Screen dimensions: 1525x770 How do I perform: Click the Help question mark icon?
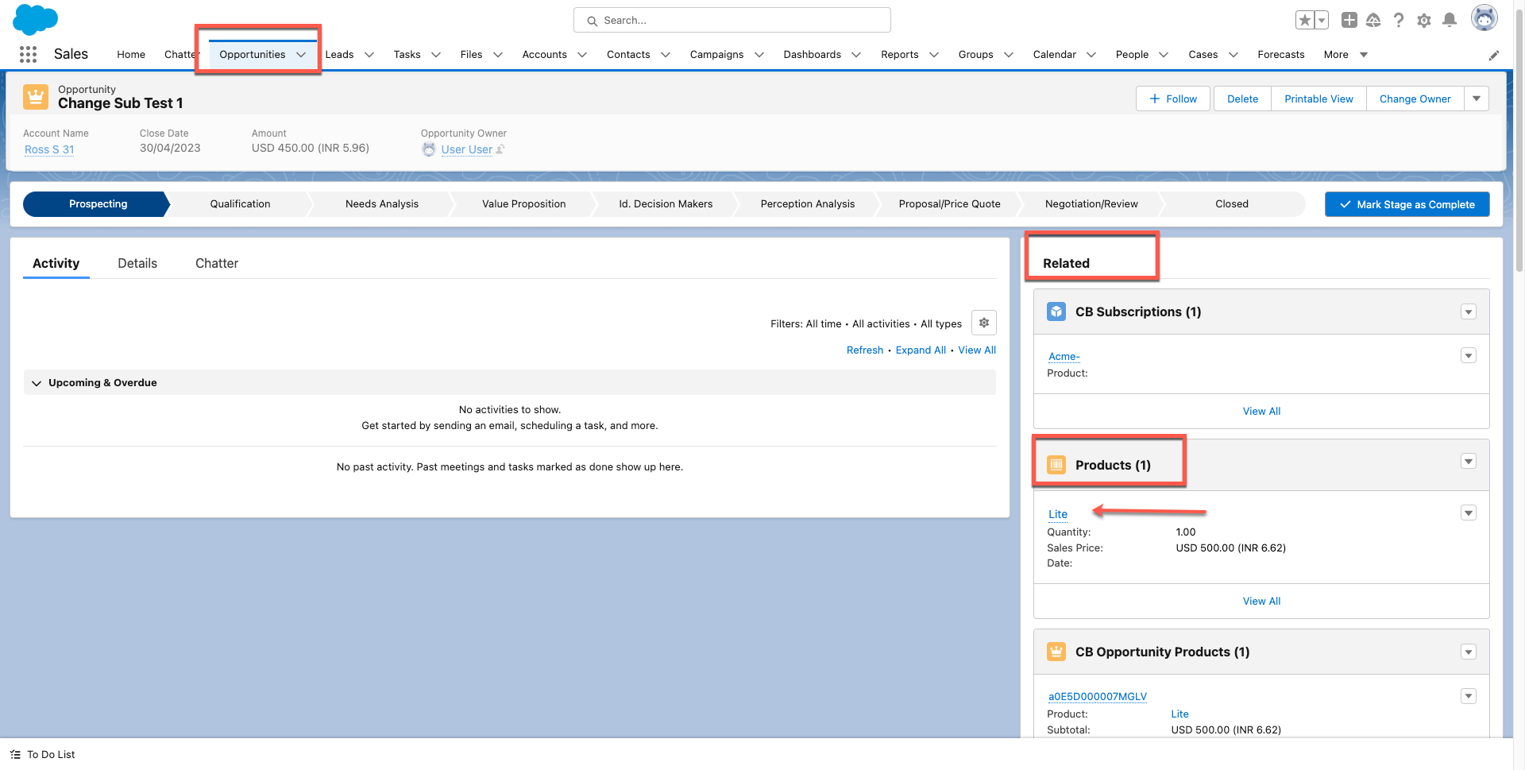[1399, 21]
